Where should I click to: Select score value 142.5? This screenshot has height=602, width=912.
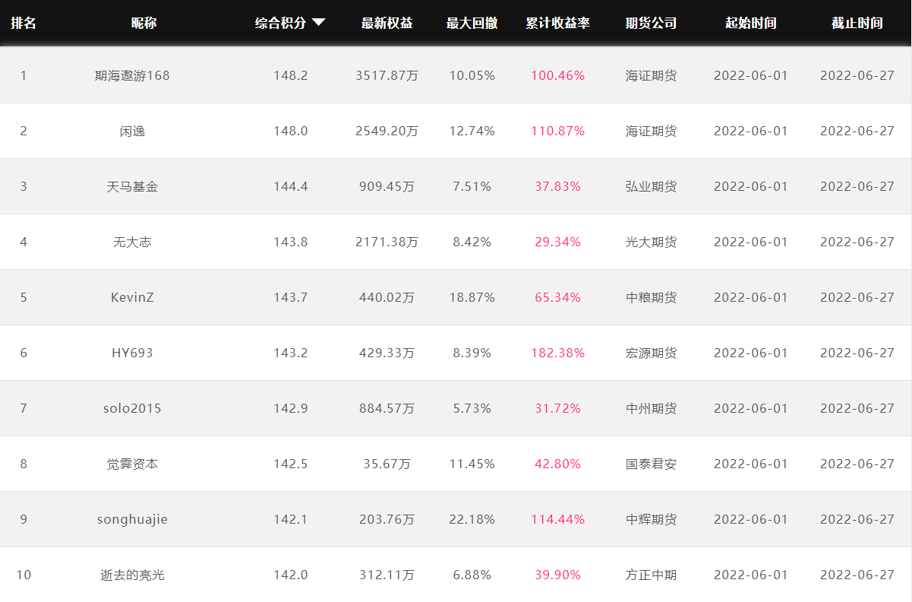[x=291, y=464]
